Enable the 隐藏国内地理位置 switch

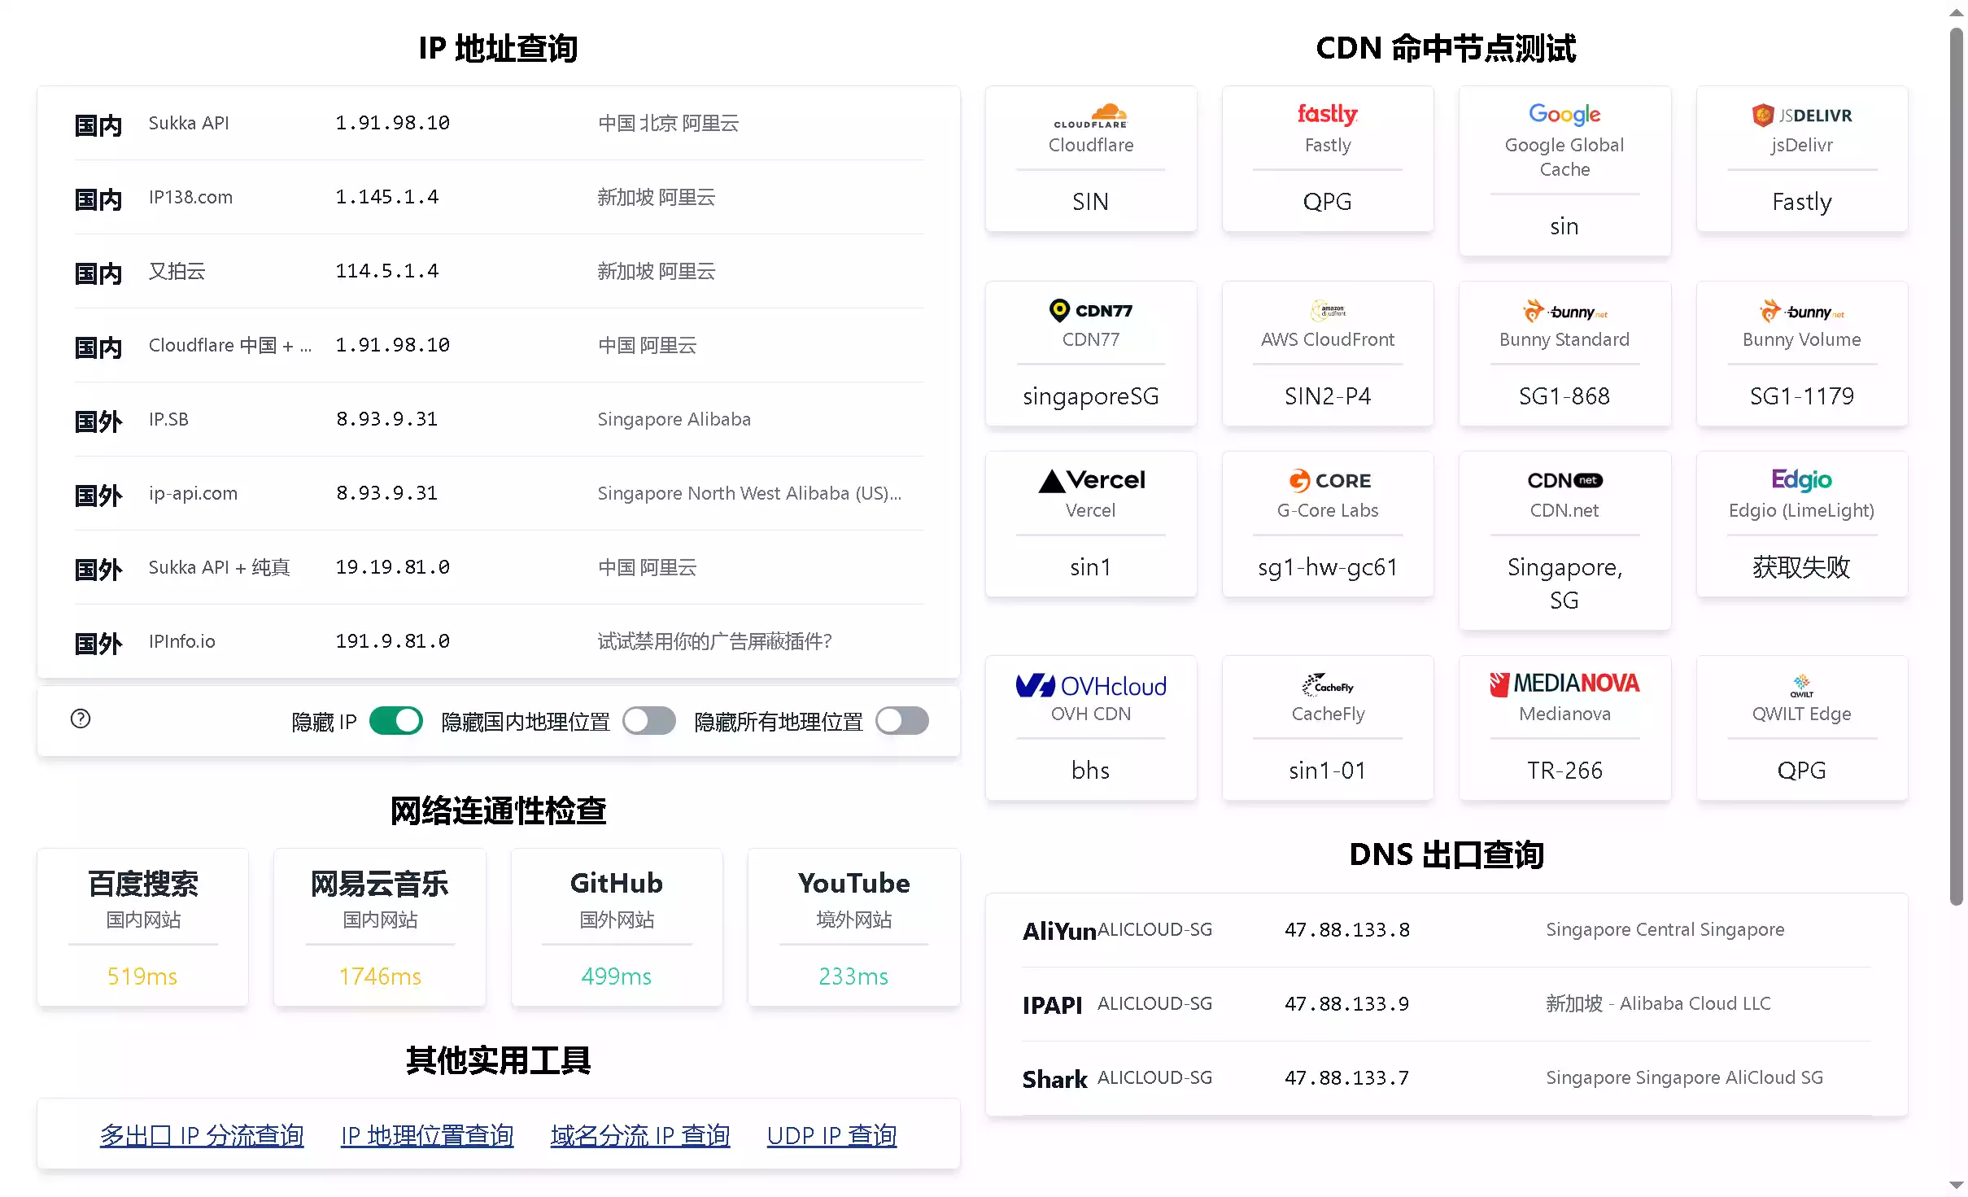point(648,721)
